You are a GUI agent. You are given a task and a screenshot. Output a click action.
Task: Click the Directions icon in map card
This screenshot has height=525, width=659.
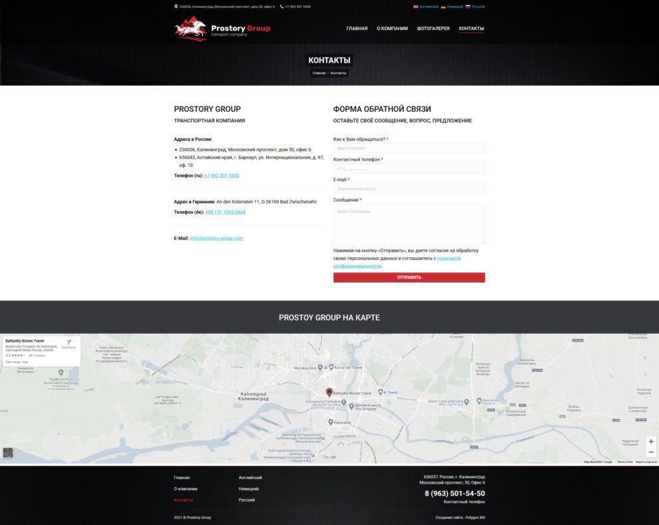click(x=69, y=342)
